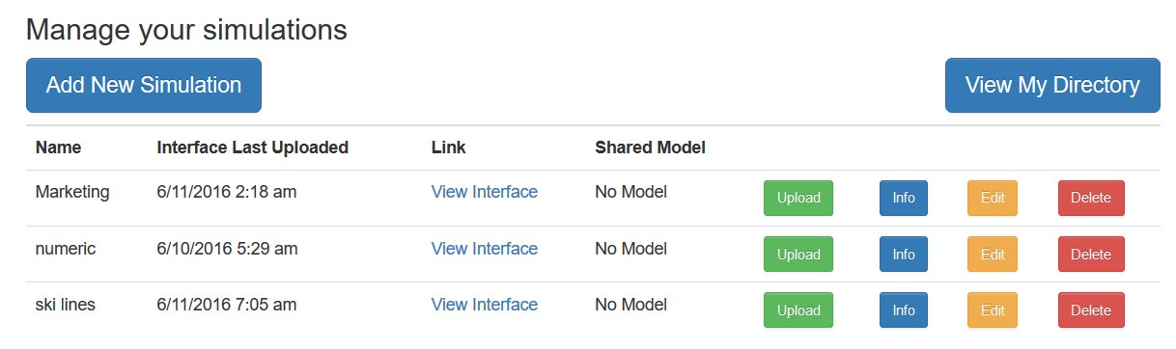The image size is (1176, 349).
Task: Edit the Marketing simulation
Action: pyautogui.click(x=993, y=198)
